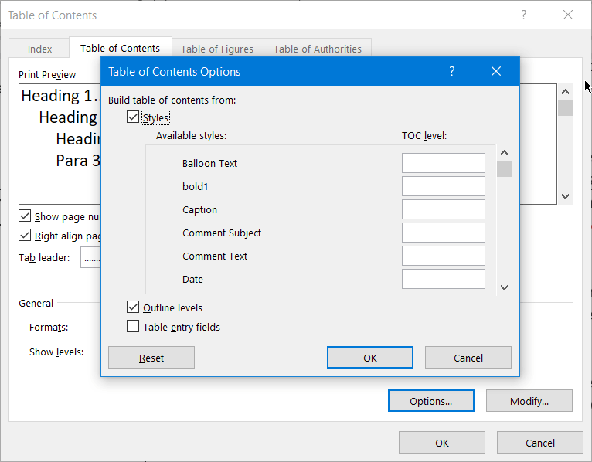Close the Table of Contents window
Viewport: 592px width, 462px height.
pyautogui.click(x=568, y=15)
